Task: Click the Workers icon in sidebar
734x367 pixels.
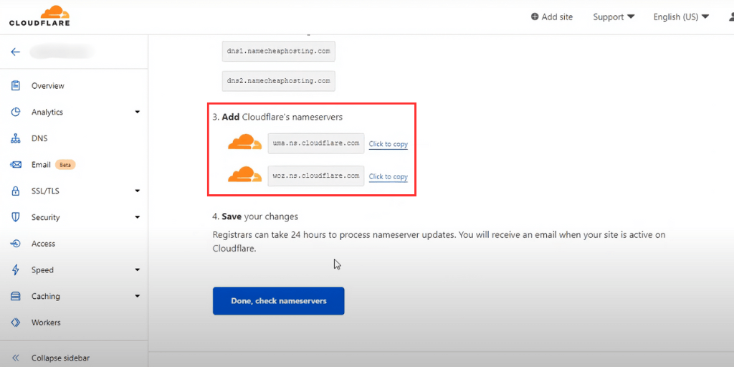Action: click(16, 323)
